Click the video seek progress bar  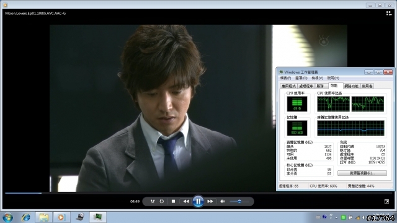point(198,193)
